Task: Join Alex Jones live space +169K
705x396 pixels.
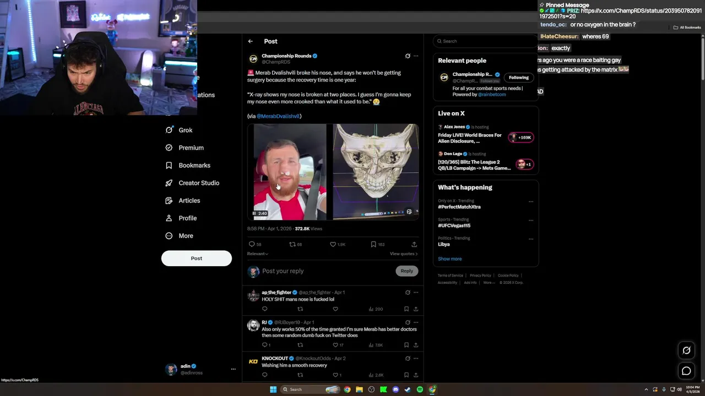Action: 521,137
